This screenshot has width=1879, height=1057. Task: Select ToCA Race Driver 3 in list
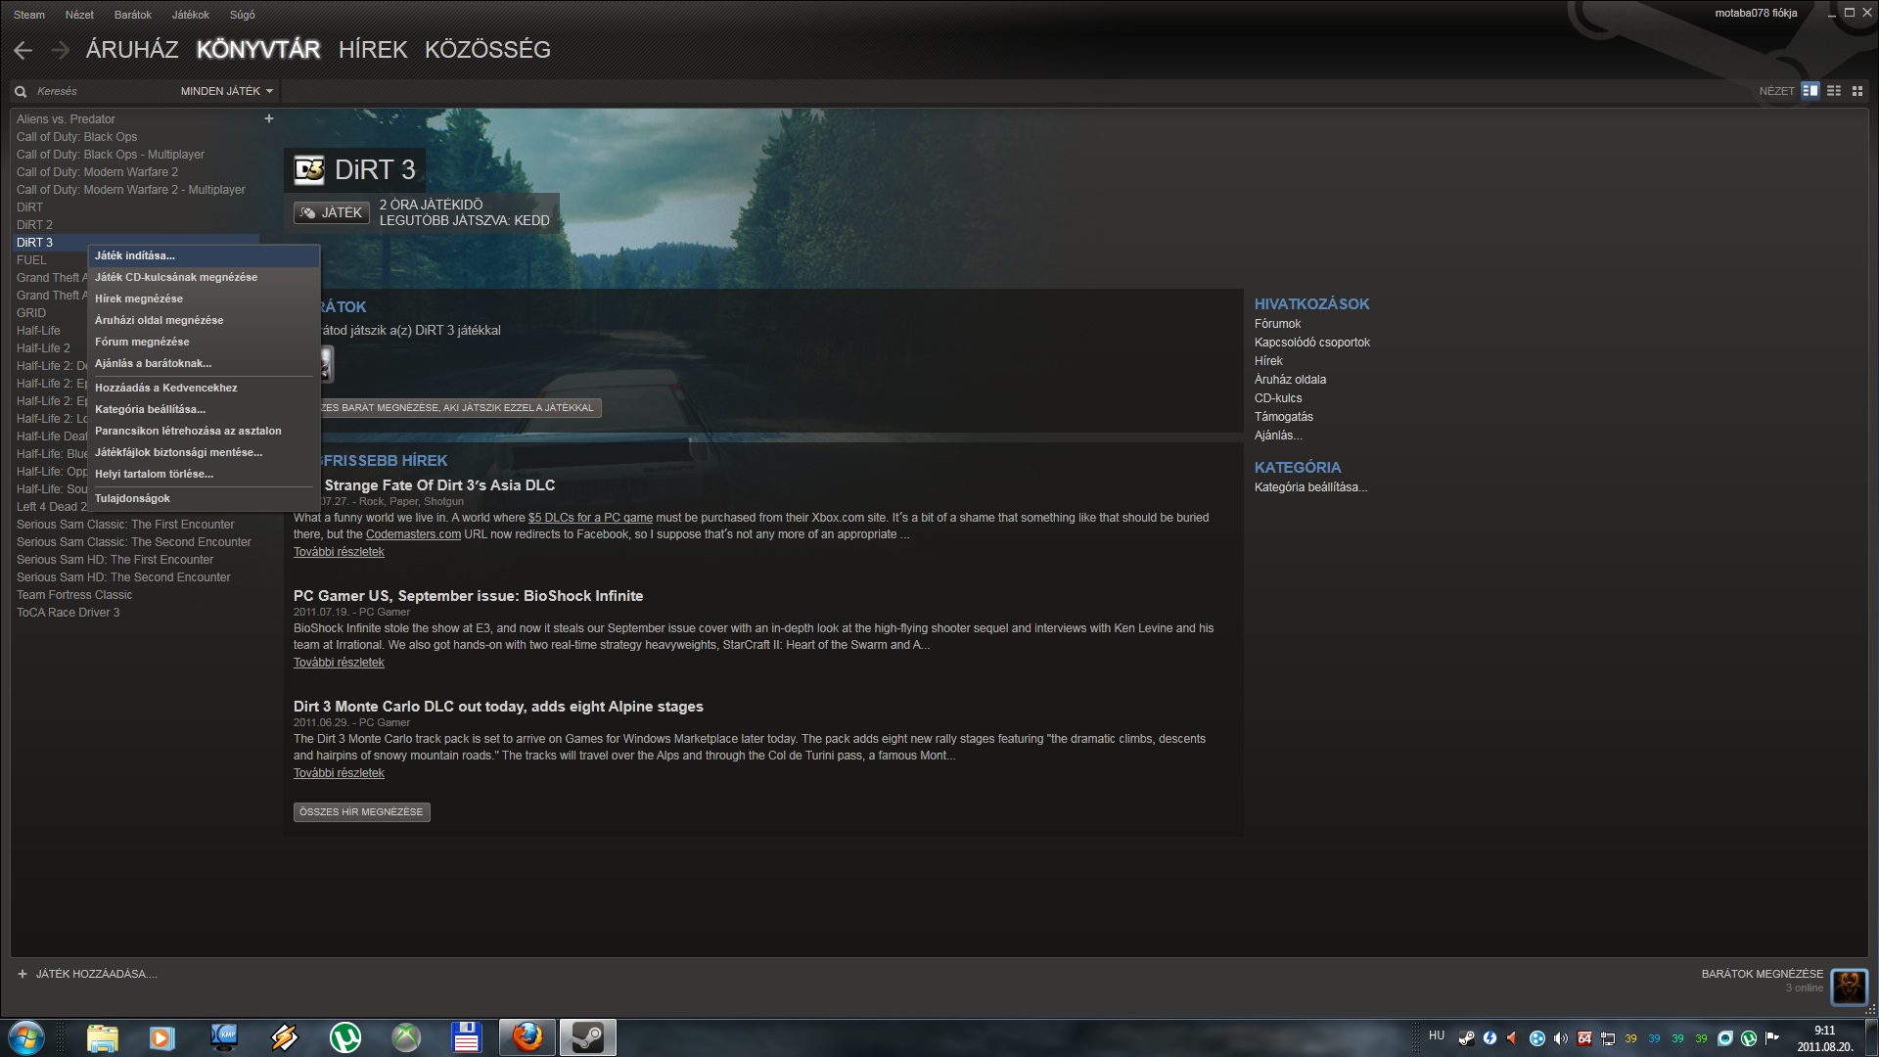coord(68,613)
